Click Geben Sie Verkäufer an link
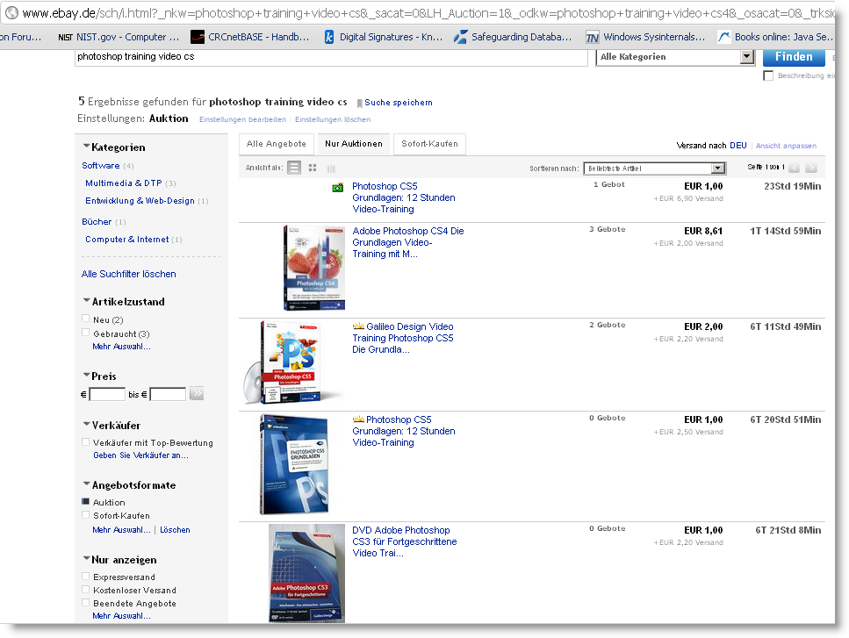 tap(140, 455)
